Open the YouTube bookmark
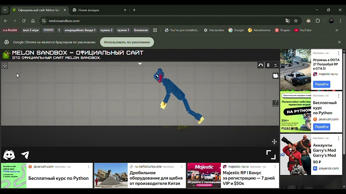346x194 pixels. pyautogui.click(x=303, y=30)
